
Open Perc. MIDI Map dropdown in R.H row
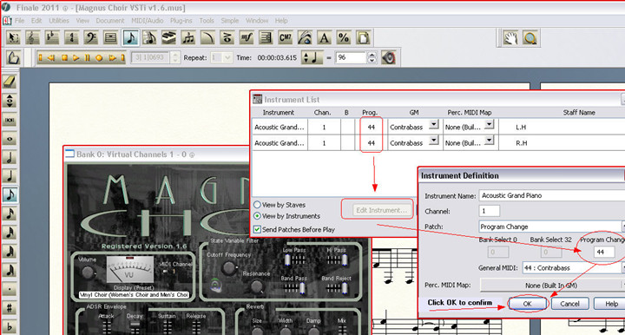point(489,141)
